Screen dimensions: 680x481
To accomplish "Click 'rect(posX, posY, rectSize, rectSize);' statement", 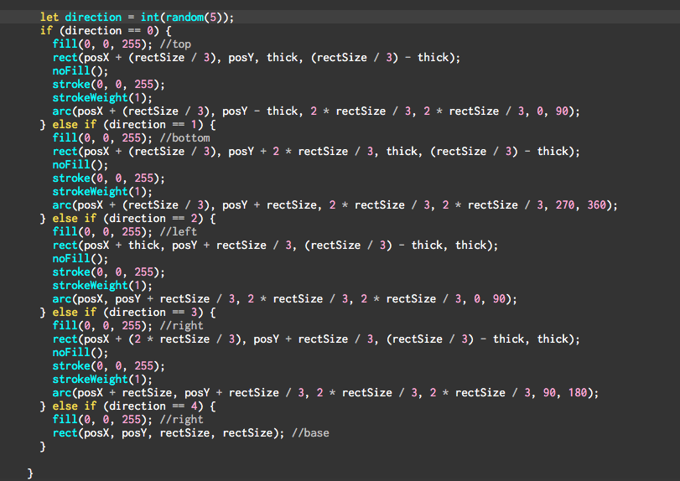I will point(169,433).
